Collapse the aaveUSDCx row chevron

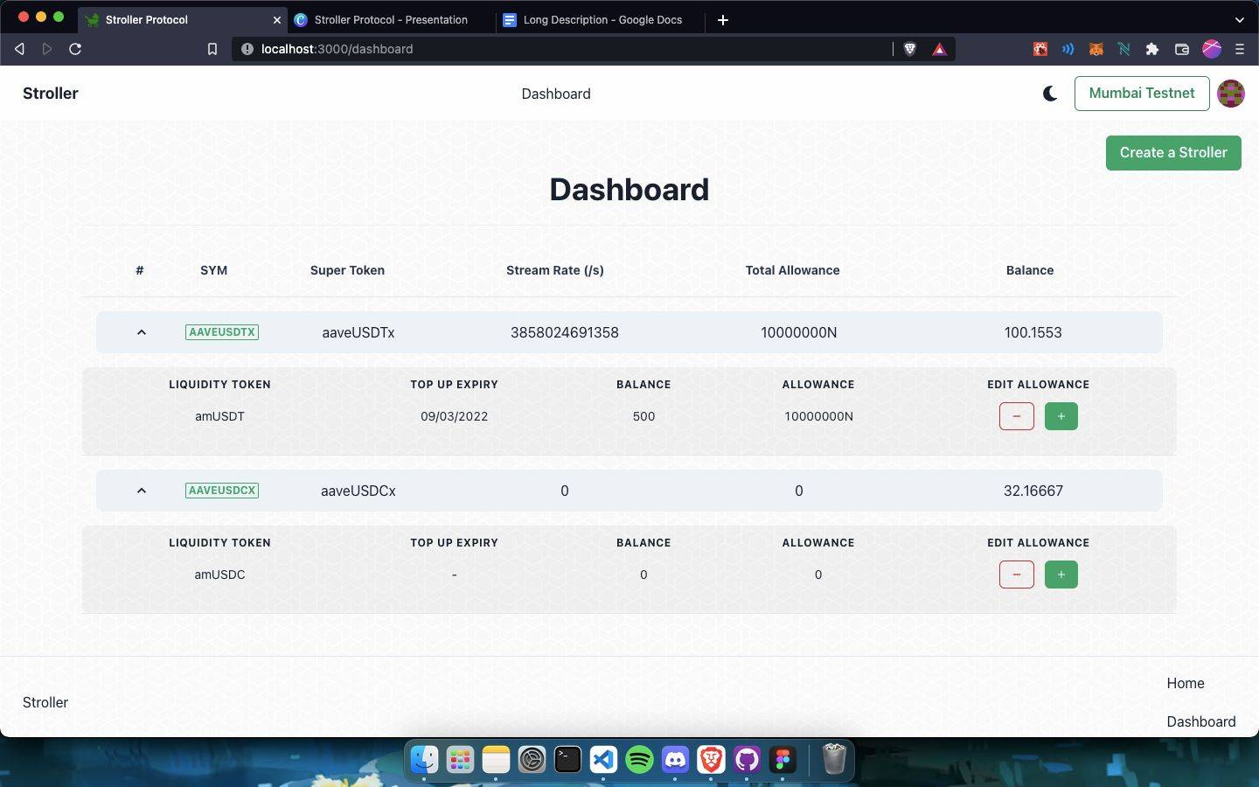(x=141, y=491)
